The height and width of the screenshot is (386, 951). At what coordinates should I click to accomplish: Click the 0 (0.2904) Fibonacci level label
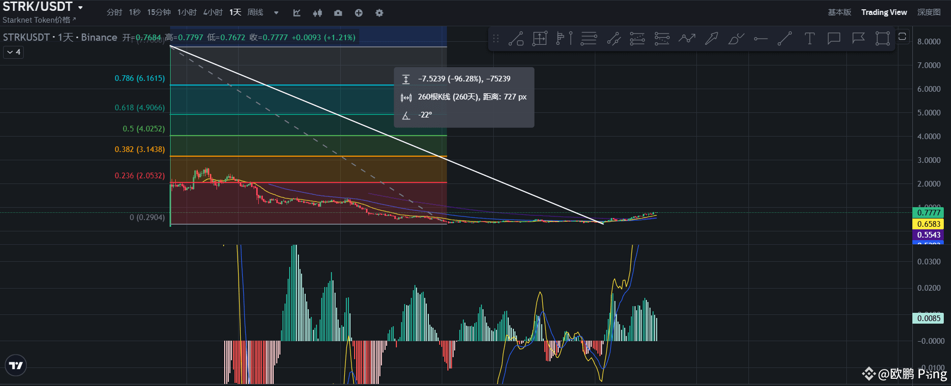pos(147,217)
